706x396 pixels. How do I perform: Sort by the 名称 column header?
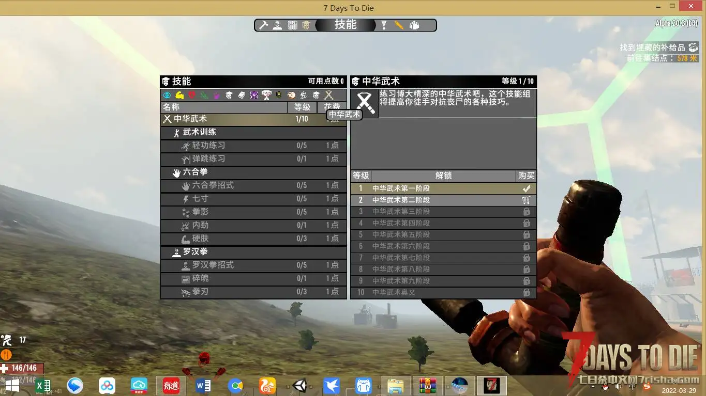(x=224, y=107)
